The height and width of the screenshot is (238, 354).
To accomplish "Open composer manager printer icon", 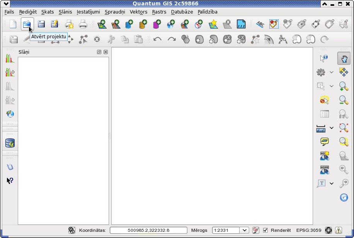I will 83,24.
